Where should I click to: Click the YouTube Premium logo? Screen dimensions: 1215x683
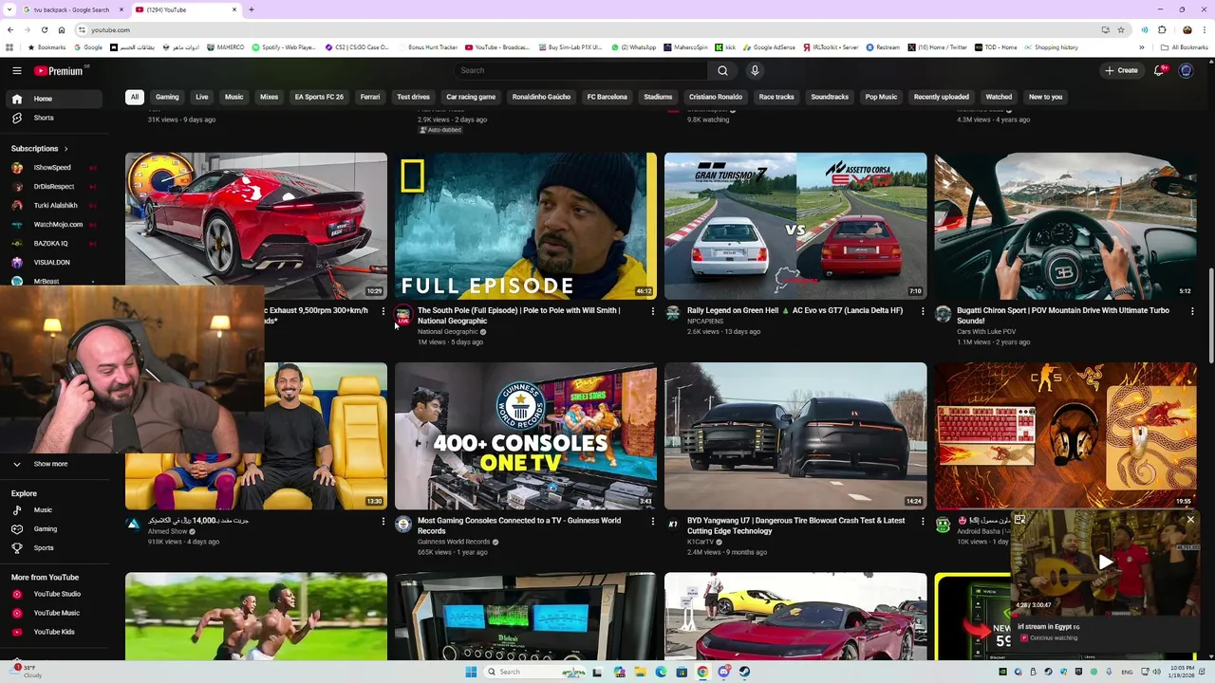point(60,70)
